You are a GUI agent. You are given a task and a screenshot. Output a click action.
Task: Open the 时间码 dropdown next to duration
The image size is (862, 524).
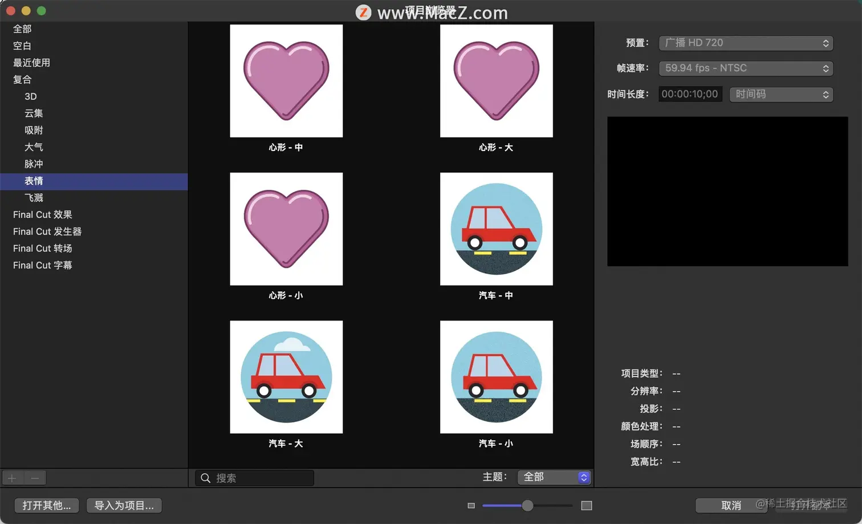click(781, 94)
